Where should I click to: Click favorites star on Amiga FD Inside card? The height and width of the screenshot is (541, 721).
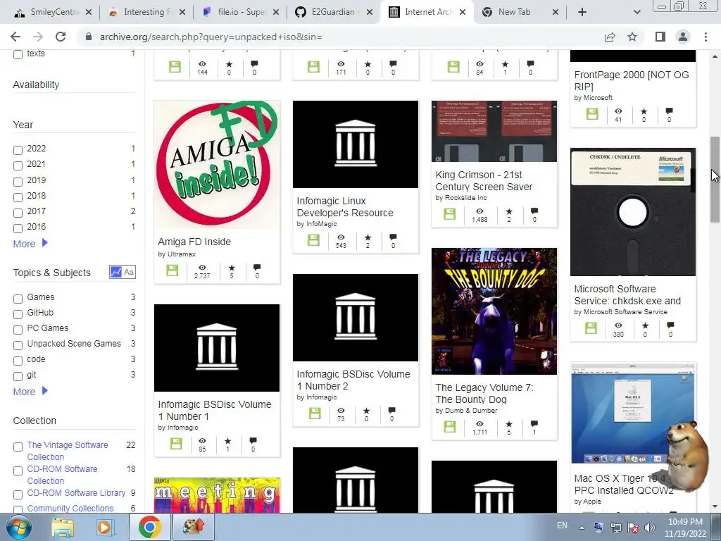point(232,268)
